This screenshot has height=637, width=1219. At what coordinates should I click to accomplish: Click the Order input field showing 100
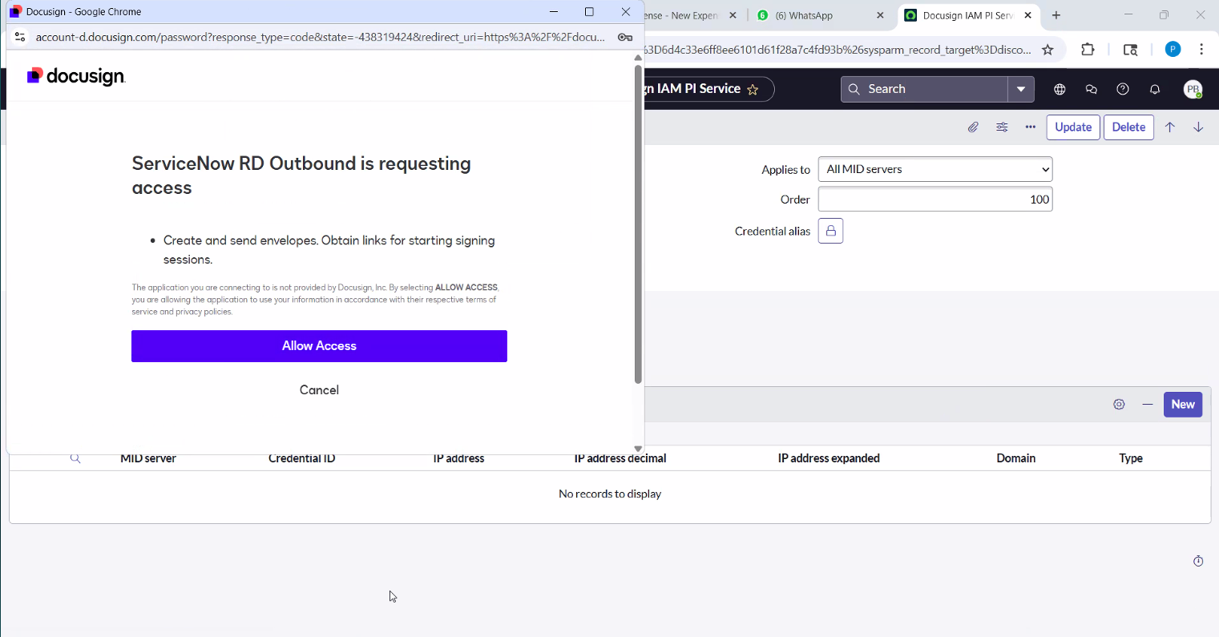[934, 199]
